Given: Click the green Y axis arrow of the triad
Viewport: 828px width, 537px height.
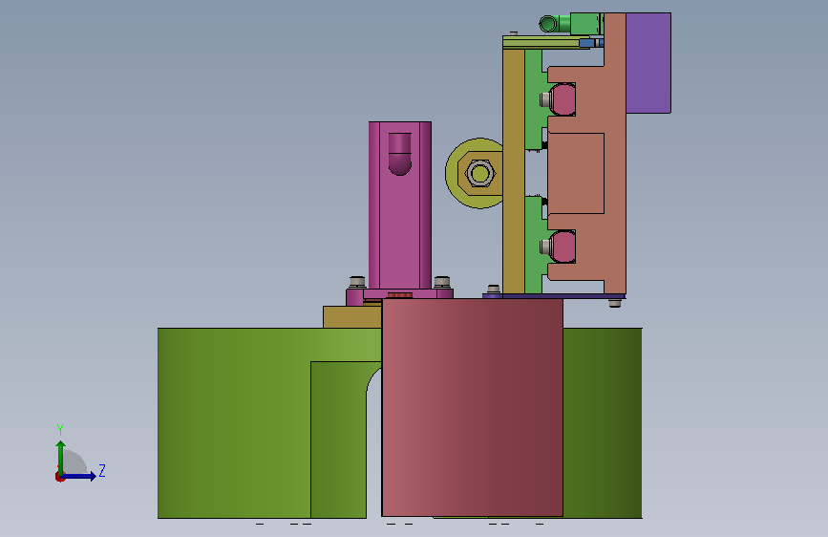Looking at the screenshot, I should click(x=60, y=457).
